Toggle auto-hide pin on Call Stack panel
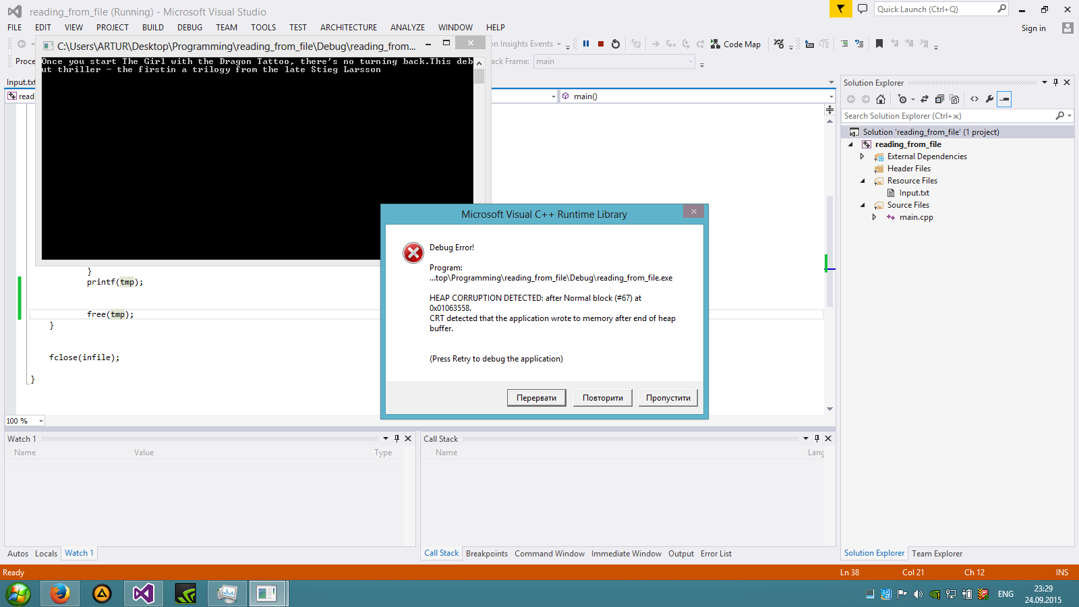The width and height of the screenshot is (1079, 607). coord(817,438)
